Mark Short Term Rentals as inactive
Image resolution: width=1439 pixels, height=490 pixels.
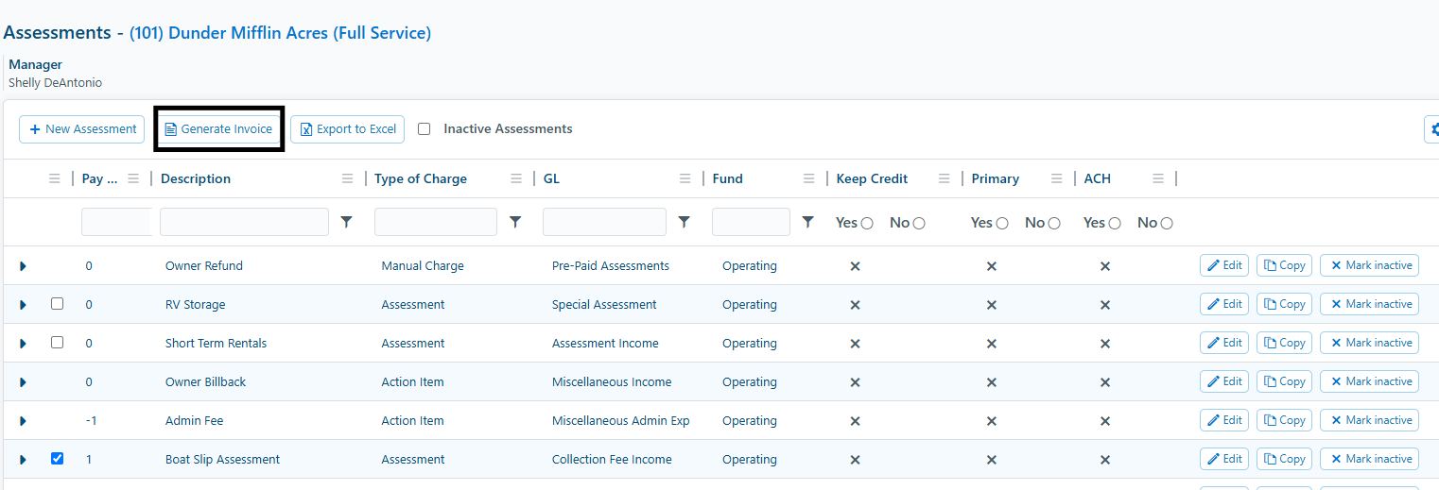[x=1369, y=343]
